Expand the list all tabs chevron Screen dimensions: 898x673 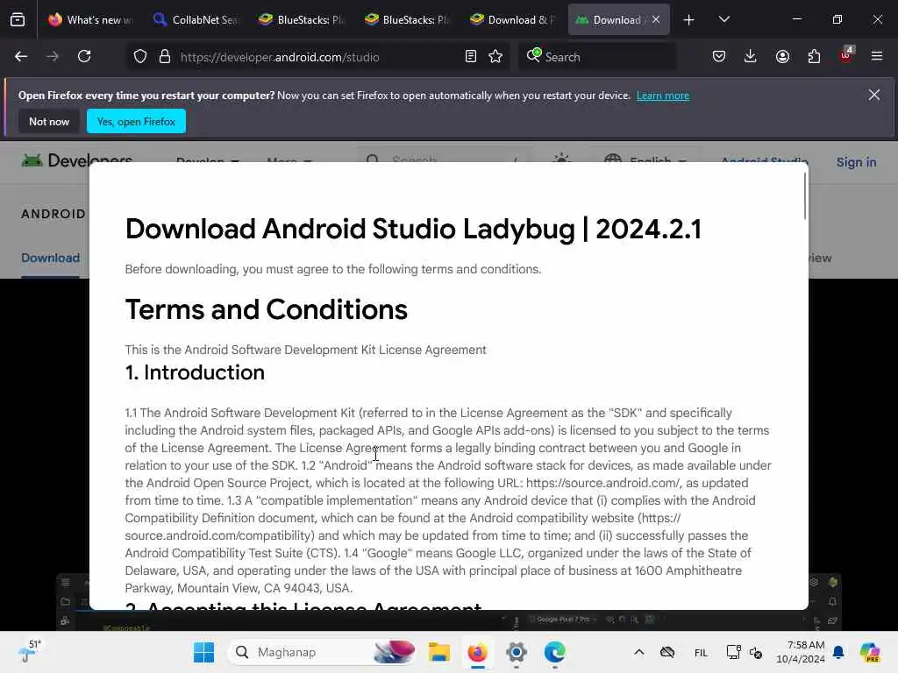723,20
